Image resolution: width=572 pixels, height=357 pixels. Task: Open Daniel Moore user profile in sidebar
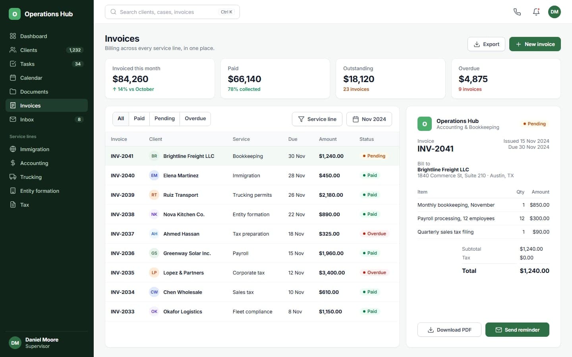click(46, 343)
